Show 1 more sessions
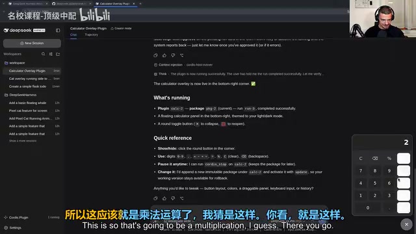This screenshot has width=416, height=234. point(23,141)
